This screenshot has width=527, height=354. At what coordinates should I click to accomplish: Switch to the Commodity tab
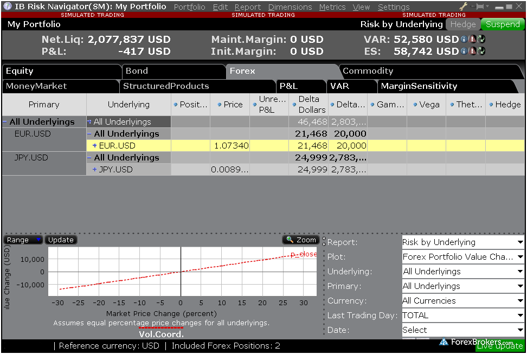point(431,71)
